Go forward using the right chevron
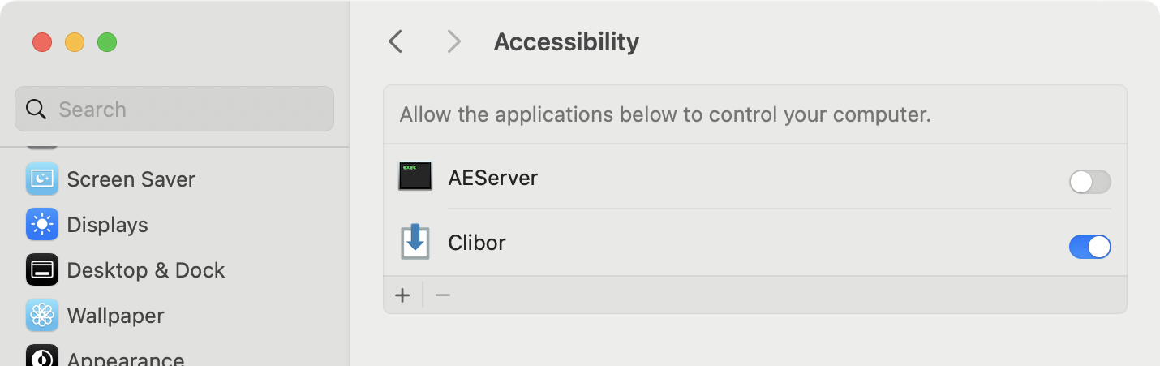Screen dimensions: 1160x366 pos(453,41)
